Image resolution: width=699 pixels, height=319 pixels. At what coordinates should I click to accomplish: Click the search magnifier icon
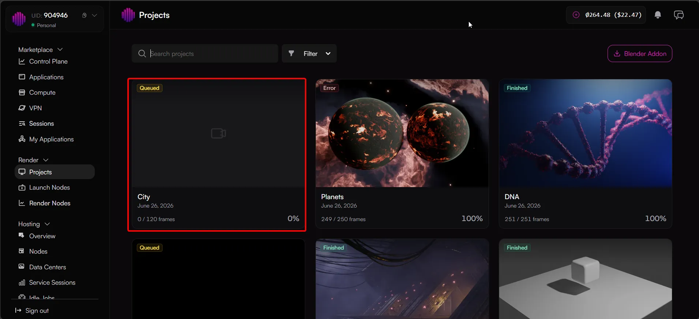click(142, 54)
